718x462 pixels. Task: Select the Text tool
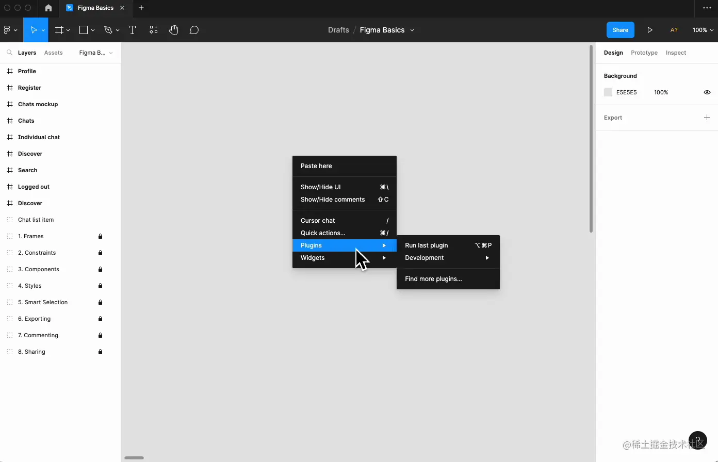[132, 29]
